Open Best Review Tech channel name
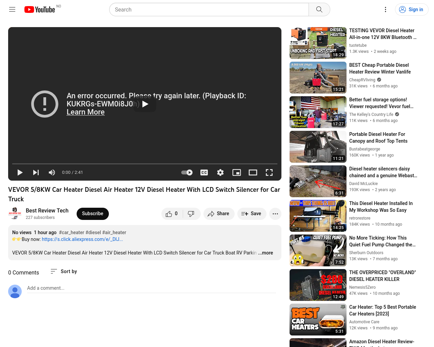The height and width of the screenshot is (347, 434). [47, 210]
